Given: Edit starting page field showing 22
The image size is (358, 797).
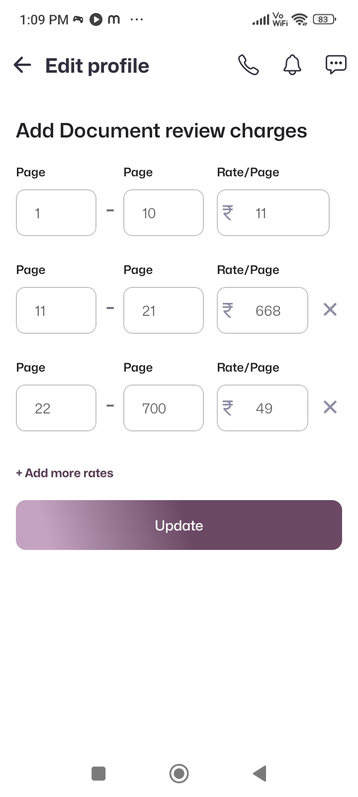Looking at the screenshot, I should pyautogui.click(x=56, y=408).
